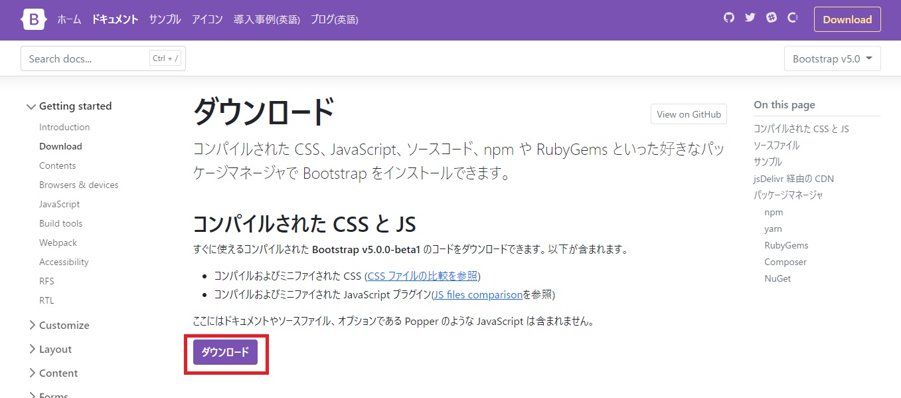The height and width of the screenshot is (398, 901).
Task: Collapse the Getting started section
Action: (x=75, y=106)
